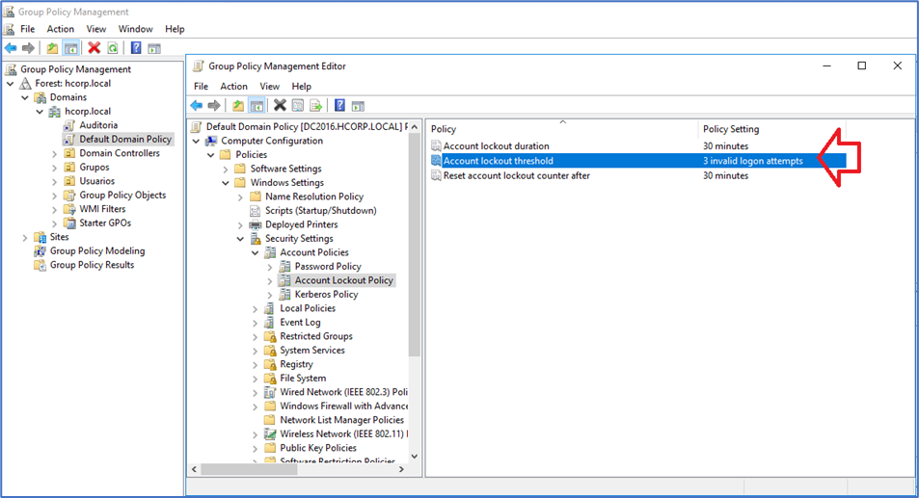
Task: Click the blue Back arrow in Editor toolbar
Action: tap(197, 106)
